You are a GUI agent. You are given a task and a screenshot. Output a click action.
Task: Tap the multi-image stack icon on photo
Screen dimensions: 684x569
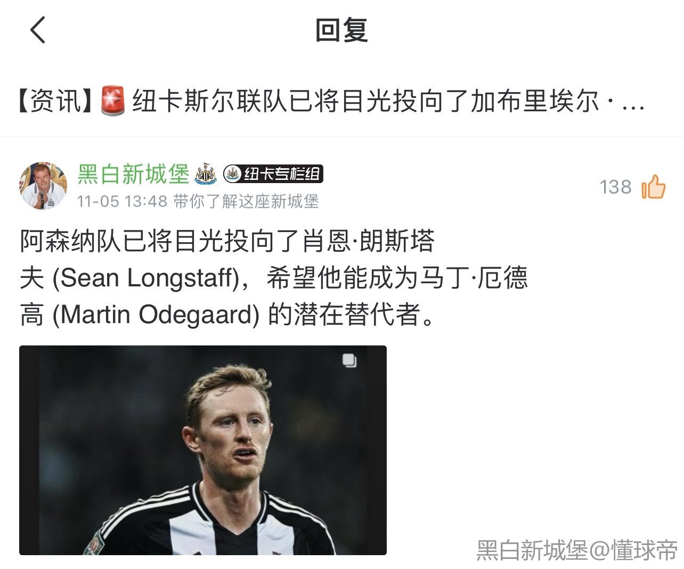pyautogui.click(x=349, y=360)
